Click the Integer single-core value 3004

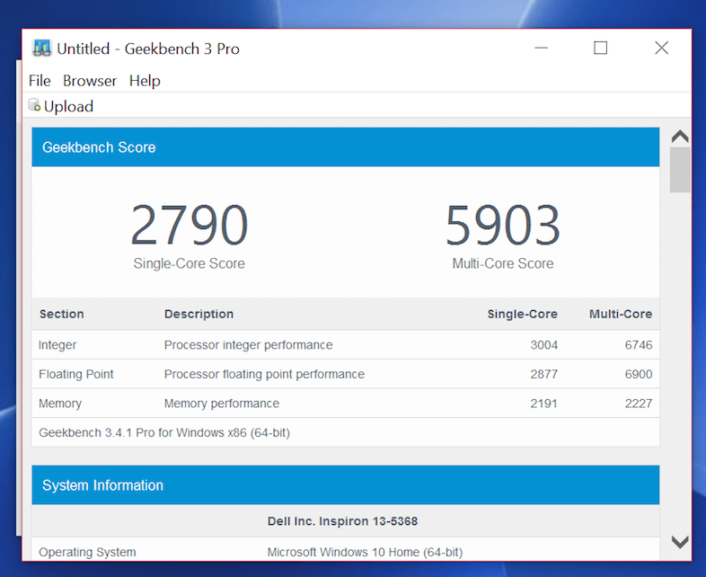click(544, 345)
